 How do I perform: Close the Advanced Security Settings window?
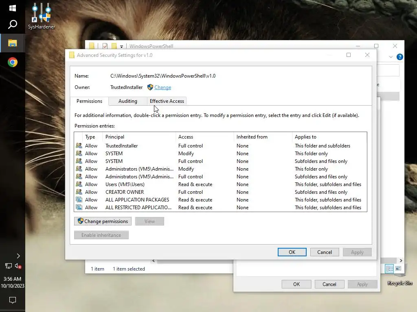(x=367, y=55)
